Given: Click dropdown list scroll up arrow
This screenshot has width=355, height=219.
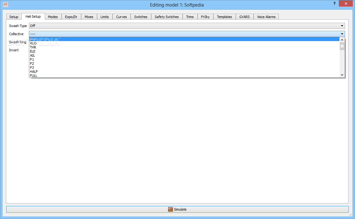Looking at the screenshot, I should tap(342, 40).
